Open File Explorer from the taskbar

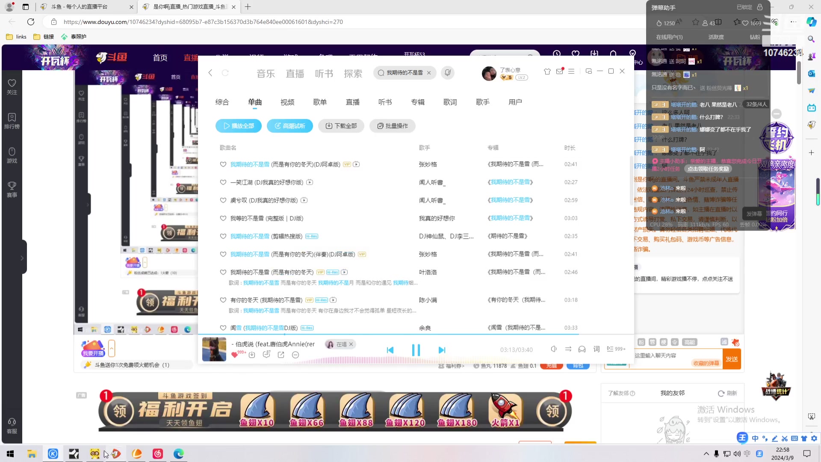point(32,453)
